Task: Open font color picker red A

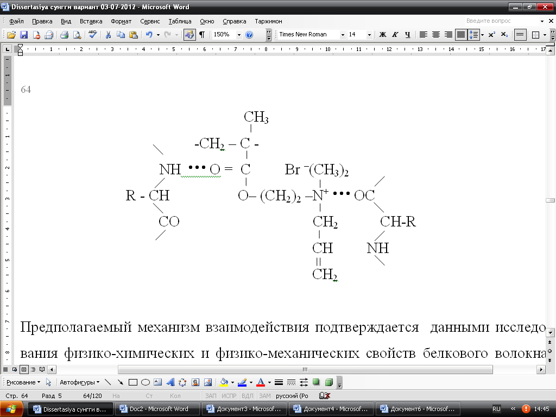Action: point(261,382)
